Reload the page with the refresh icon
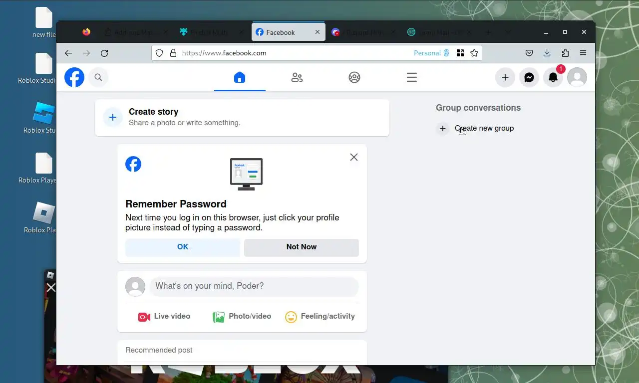Viewport: 639px width, 383px height. click(x=104, y=53)
